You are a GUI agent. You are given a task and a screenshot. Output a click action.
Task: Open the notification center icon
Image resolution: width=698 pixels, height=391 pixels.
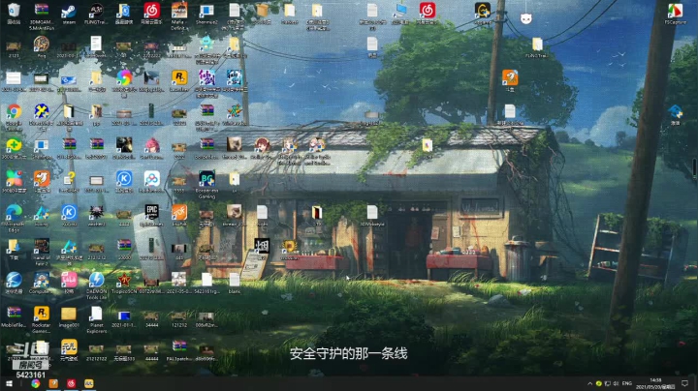685,383
